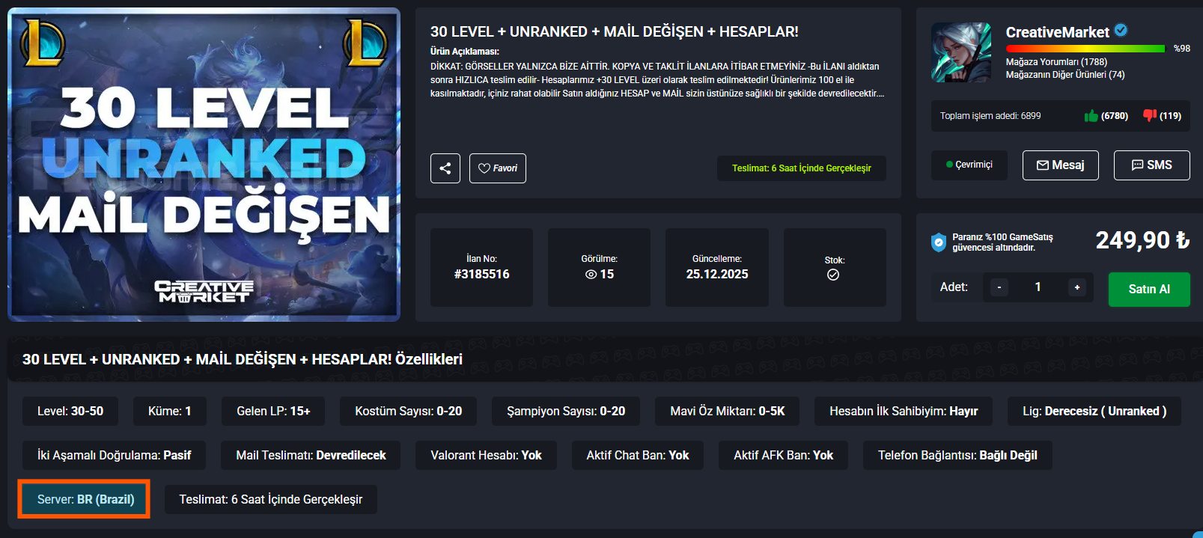This screenshot has height=538, width=1203.
Task: Select the Şampiyon Sayısı: 0-20 tag
Action: click(566, 412)
